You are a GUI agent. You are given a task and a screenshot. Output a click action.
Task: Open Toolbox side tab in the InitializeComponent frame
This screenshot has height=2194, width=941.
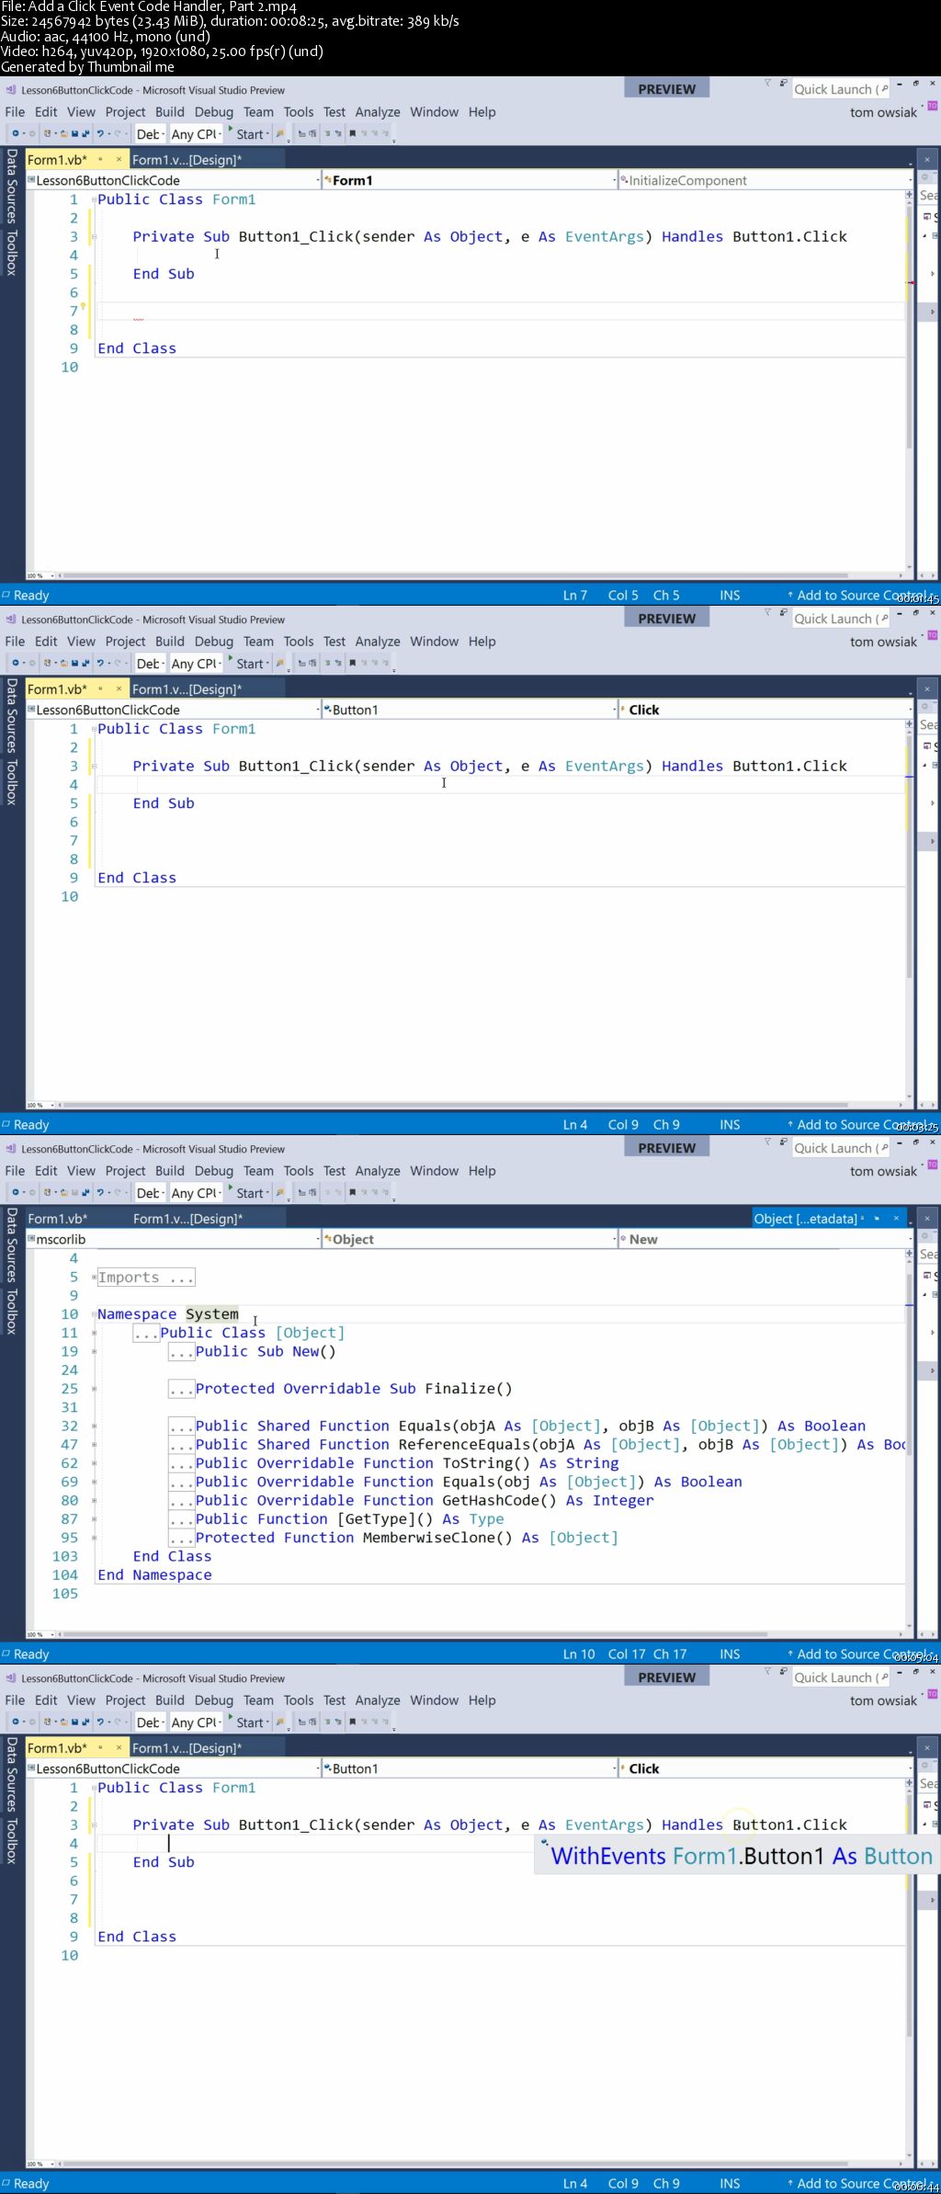tap(12, 254)
